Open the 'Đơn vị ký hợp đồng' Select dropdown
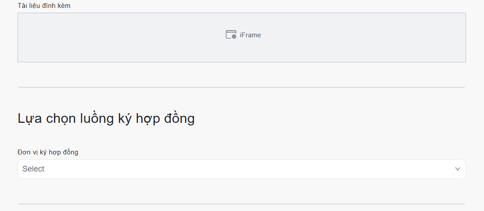The width and height of the screenshot is (484, 211). pos(241,169)
